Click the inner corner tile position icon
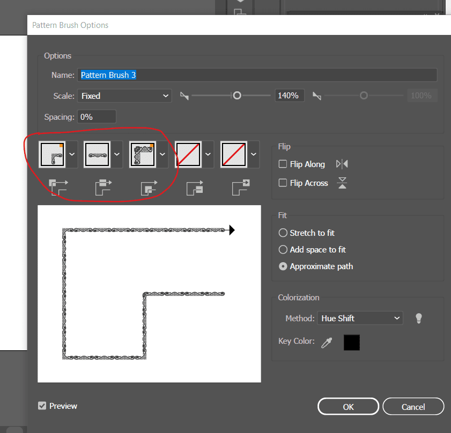 tap(149, 188)
